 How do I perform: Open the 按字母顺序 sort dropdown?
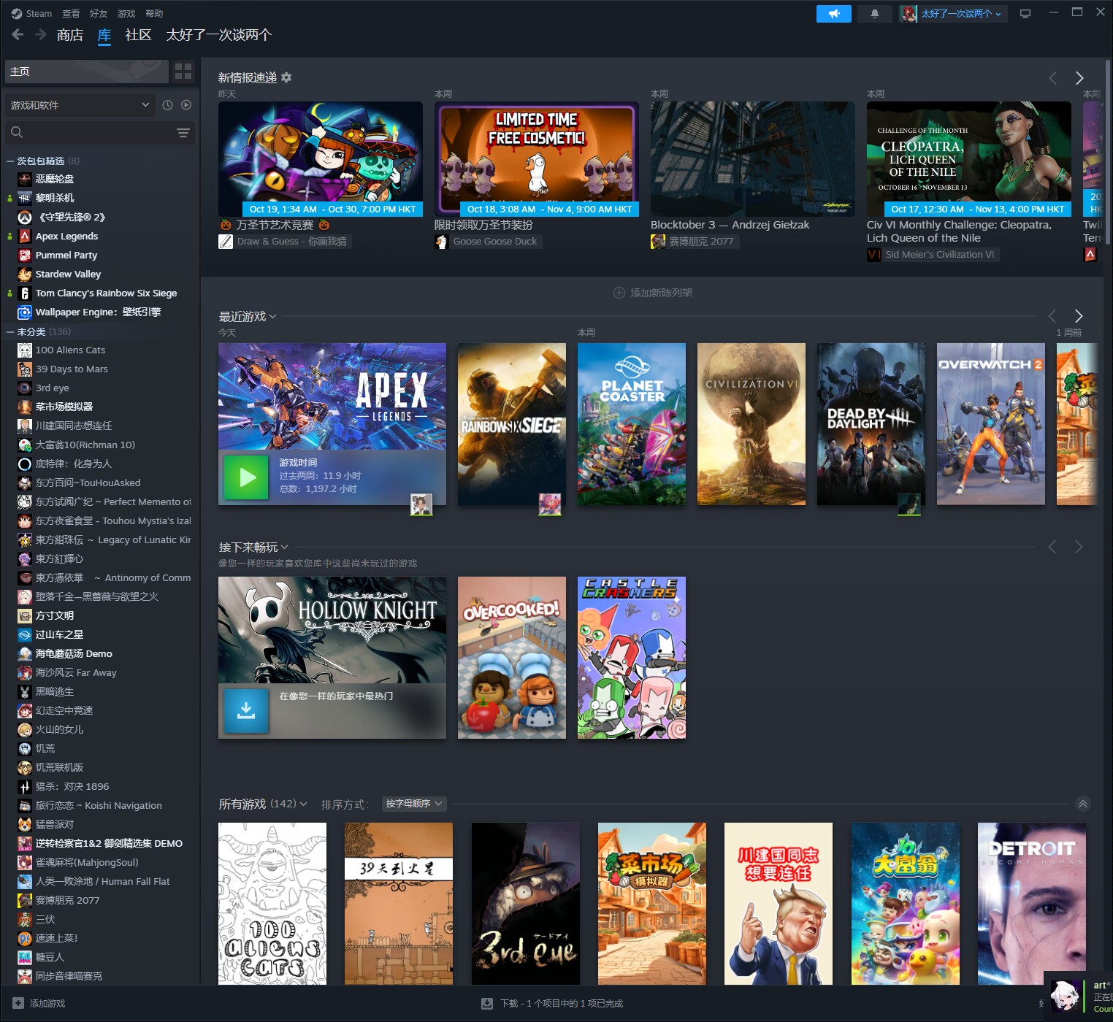click(413, 804)
